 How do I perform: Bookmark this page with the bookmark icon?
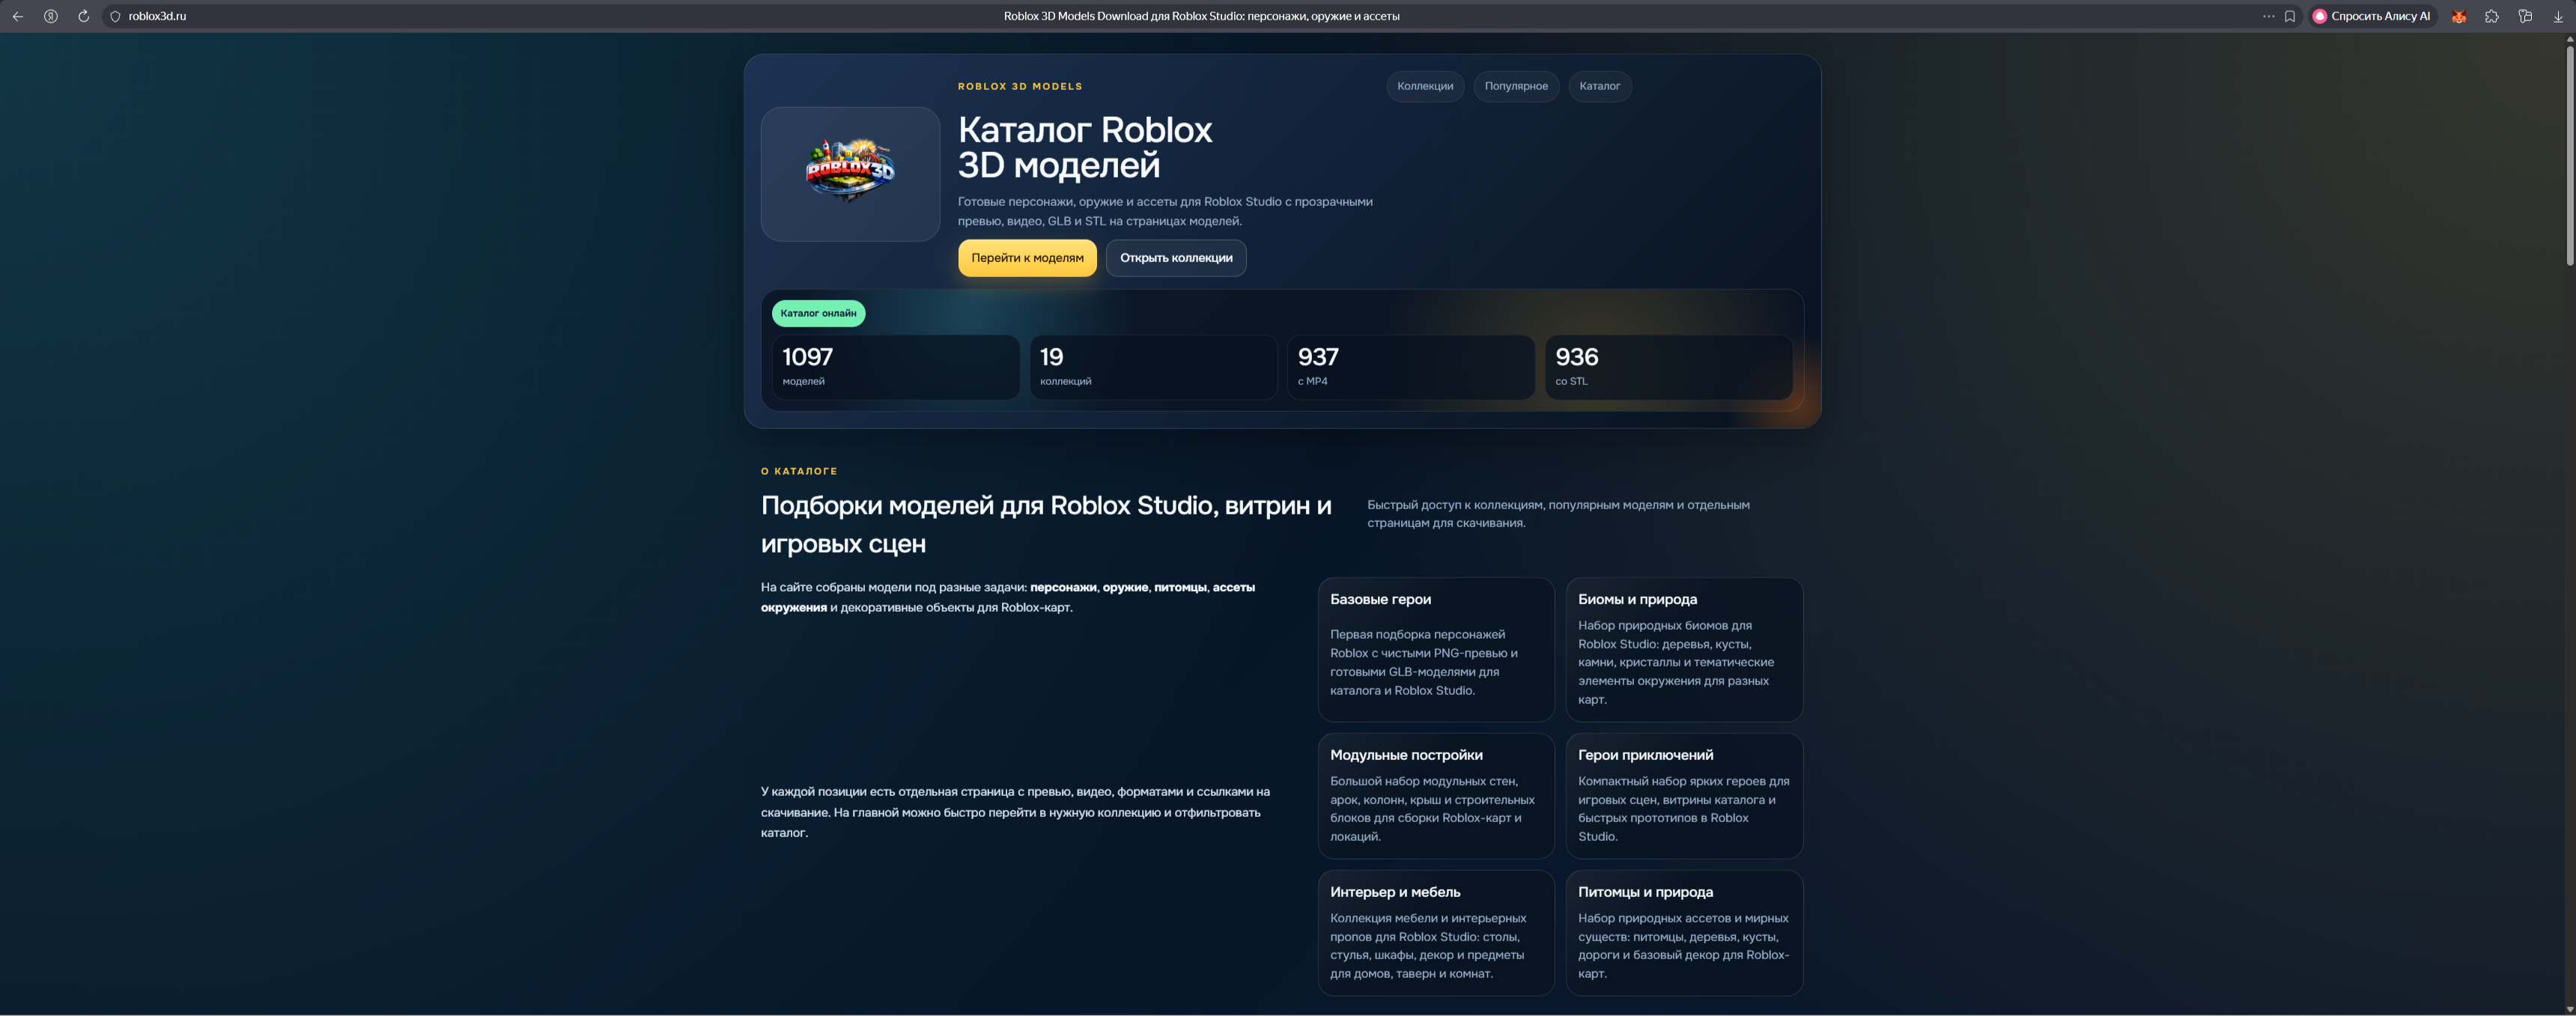point(2290,16)
